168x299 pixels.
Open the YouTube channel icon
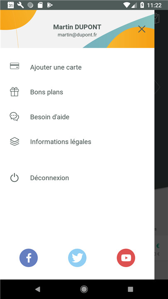126,258
